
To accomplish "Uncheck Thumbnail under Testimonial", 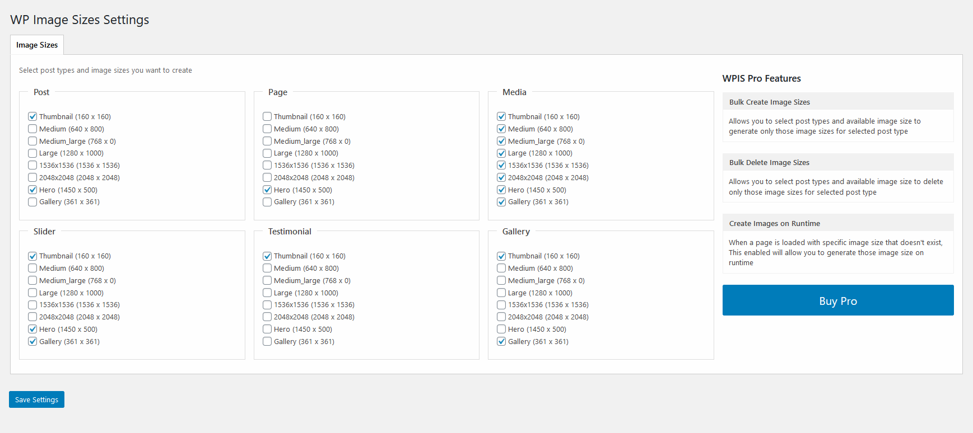I will 267,256.
